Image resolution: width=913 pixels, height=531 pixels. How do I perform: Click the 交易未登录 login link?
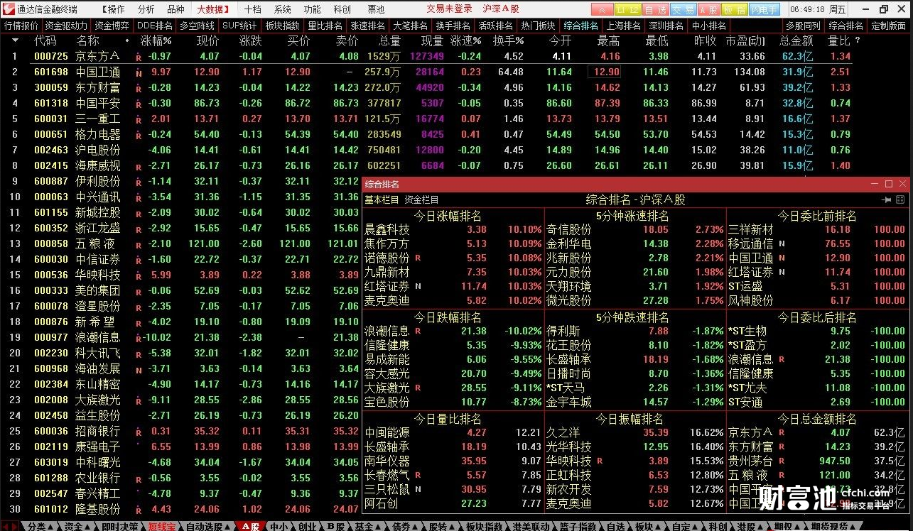point(449,9)
